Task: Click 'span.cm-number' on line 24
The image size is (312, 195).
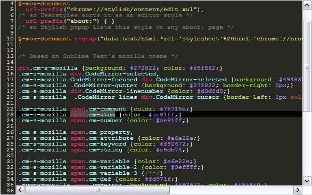Action: (96, 121)
